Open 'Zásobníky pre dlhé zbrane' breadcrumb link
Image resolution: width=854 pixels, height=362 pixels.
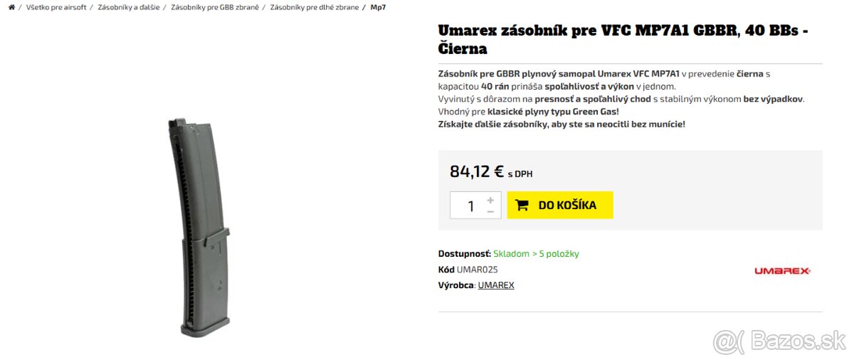click(x=314, y=7)
